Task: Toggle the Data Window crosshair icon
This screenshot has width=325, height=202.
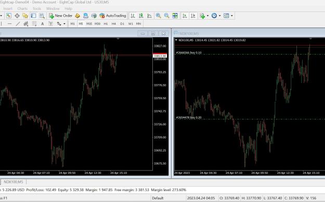Action: (17, 16)
